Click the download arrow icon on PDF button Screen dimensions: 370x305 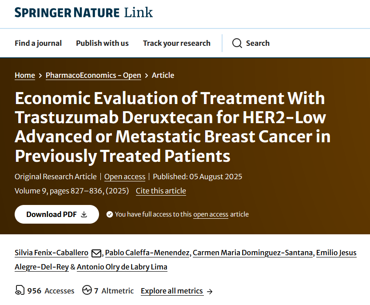pos(84,214)
